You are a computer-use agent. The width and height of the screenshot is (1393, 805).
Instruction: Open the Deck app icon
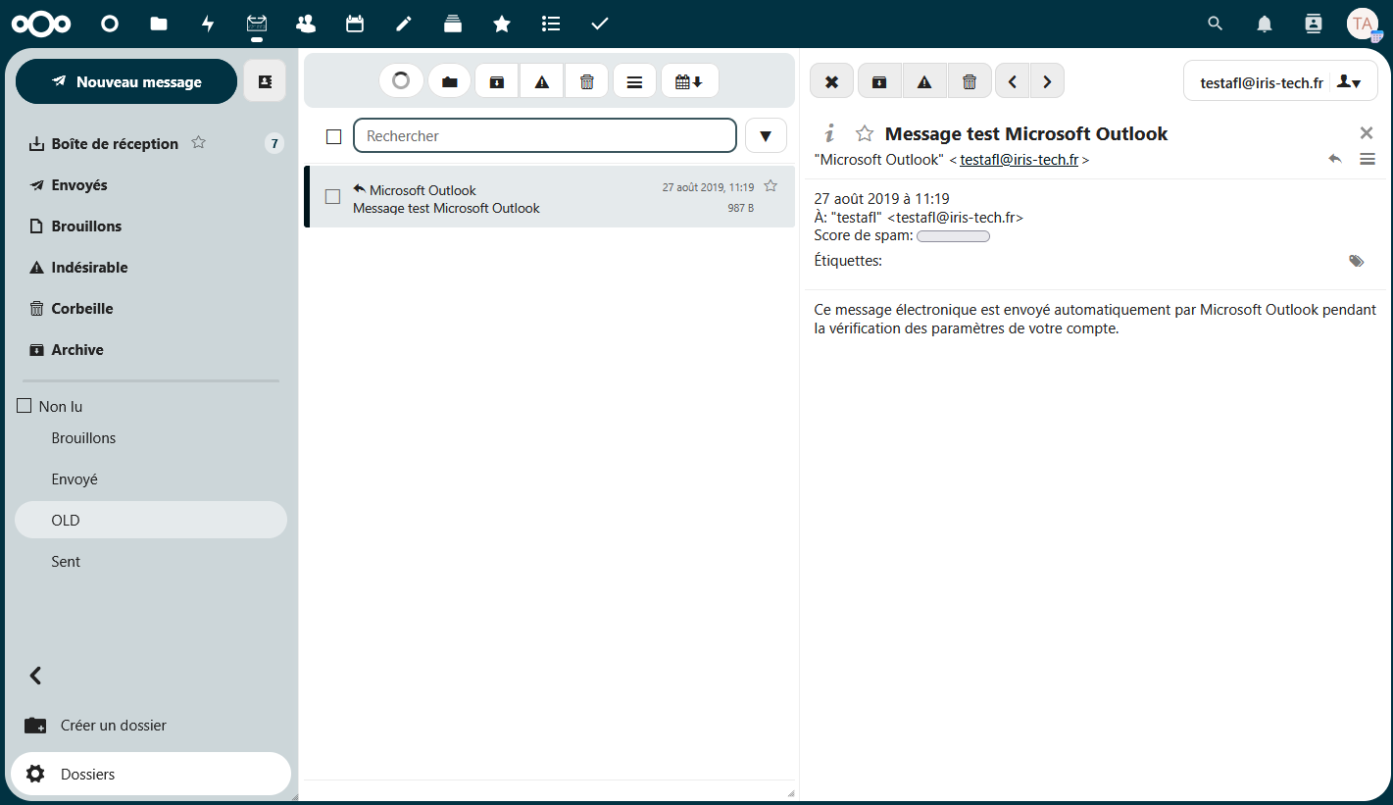453,24
